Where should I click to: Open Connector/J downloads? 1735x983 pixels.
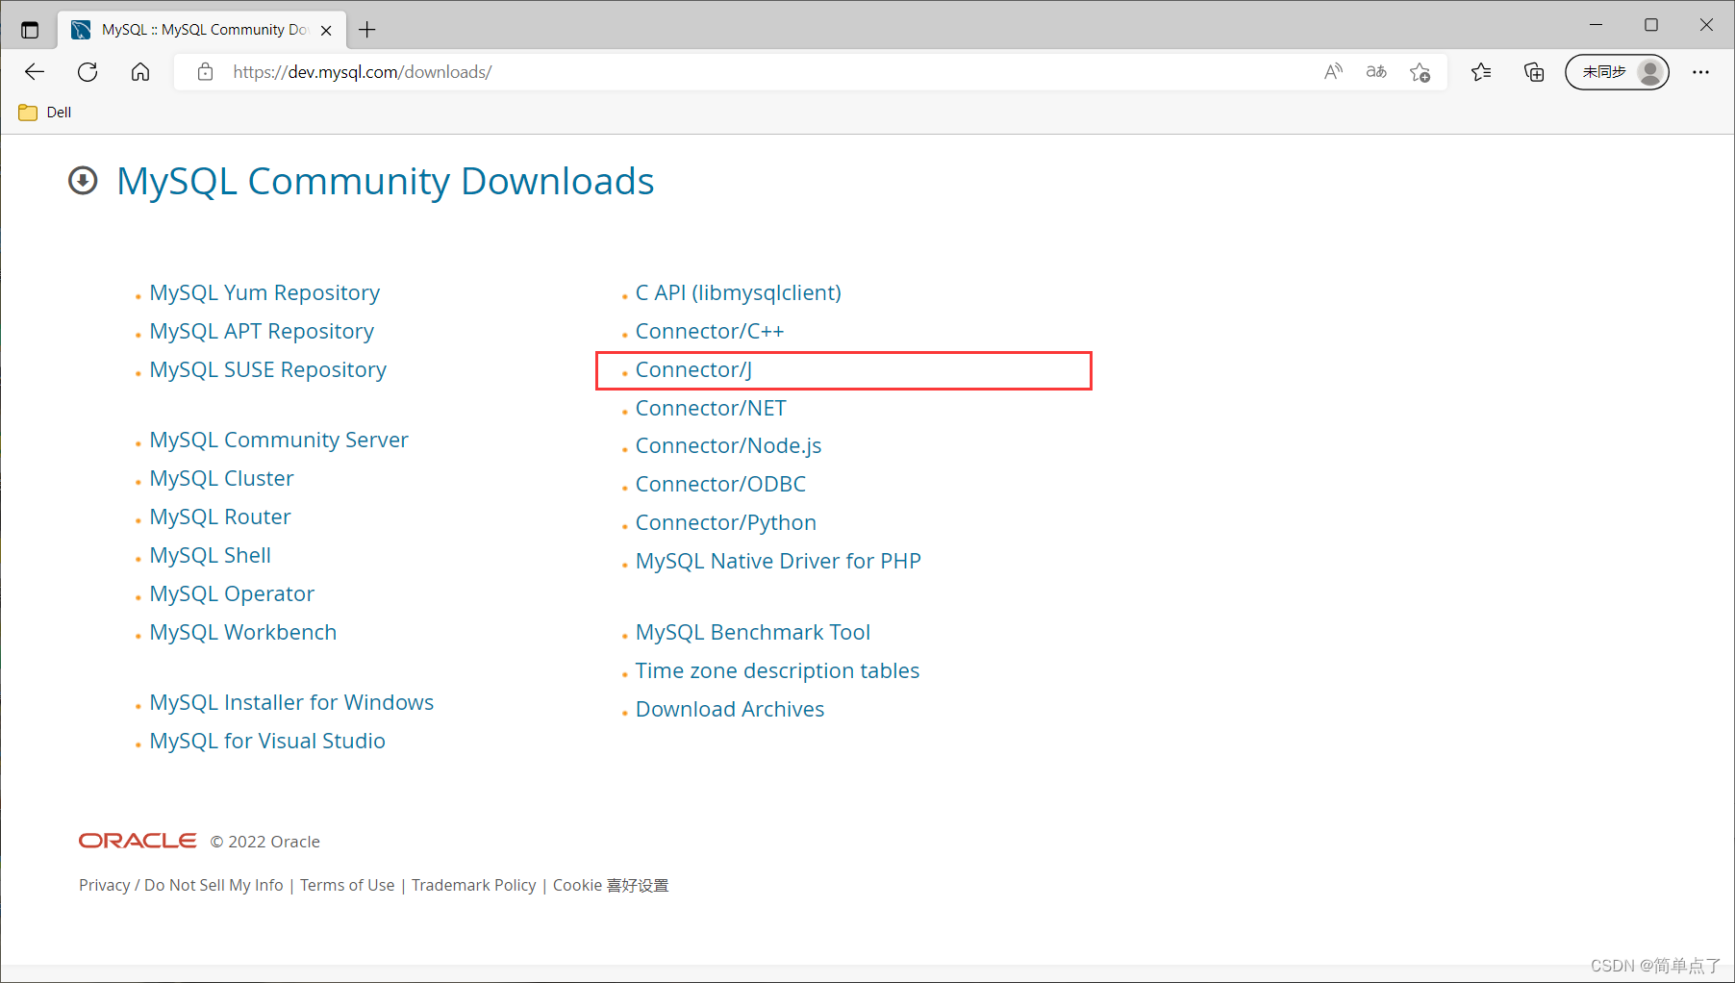coord(693,369)
